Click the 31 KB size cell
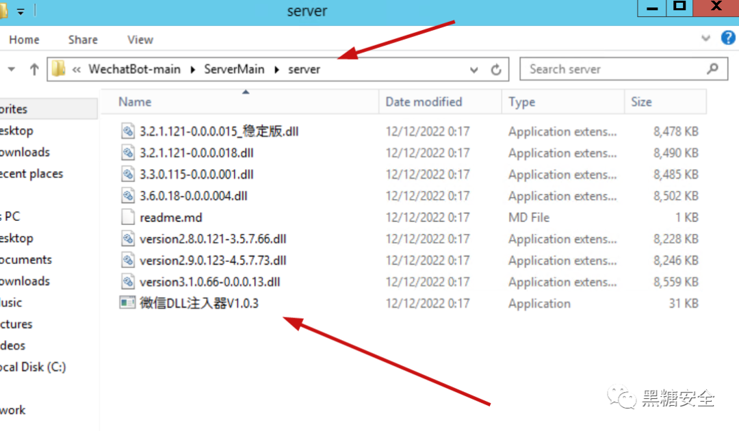The width and height of the screenshot is (739, 431). pyautogui.click(x=684, y=303)
